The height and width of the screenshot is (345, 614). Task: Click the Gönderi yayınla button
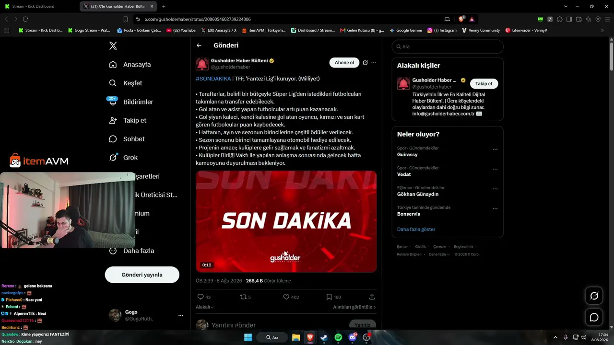pyautogui.click(x=142, y=275)
